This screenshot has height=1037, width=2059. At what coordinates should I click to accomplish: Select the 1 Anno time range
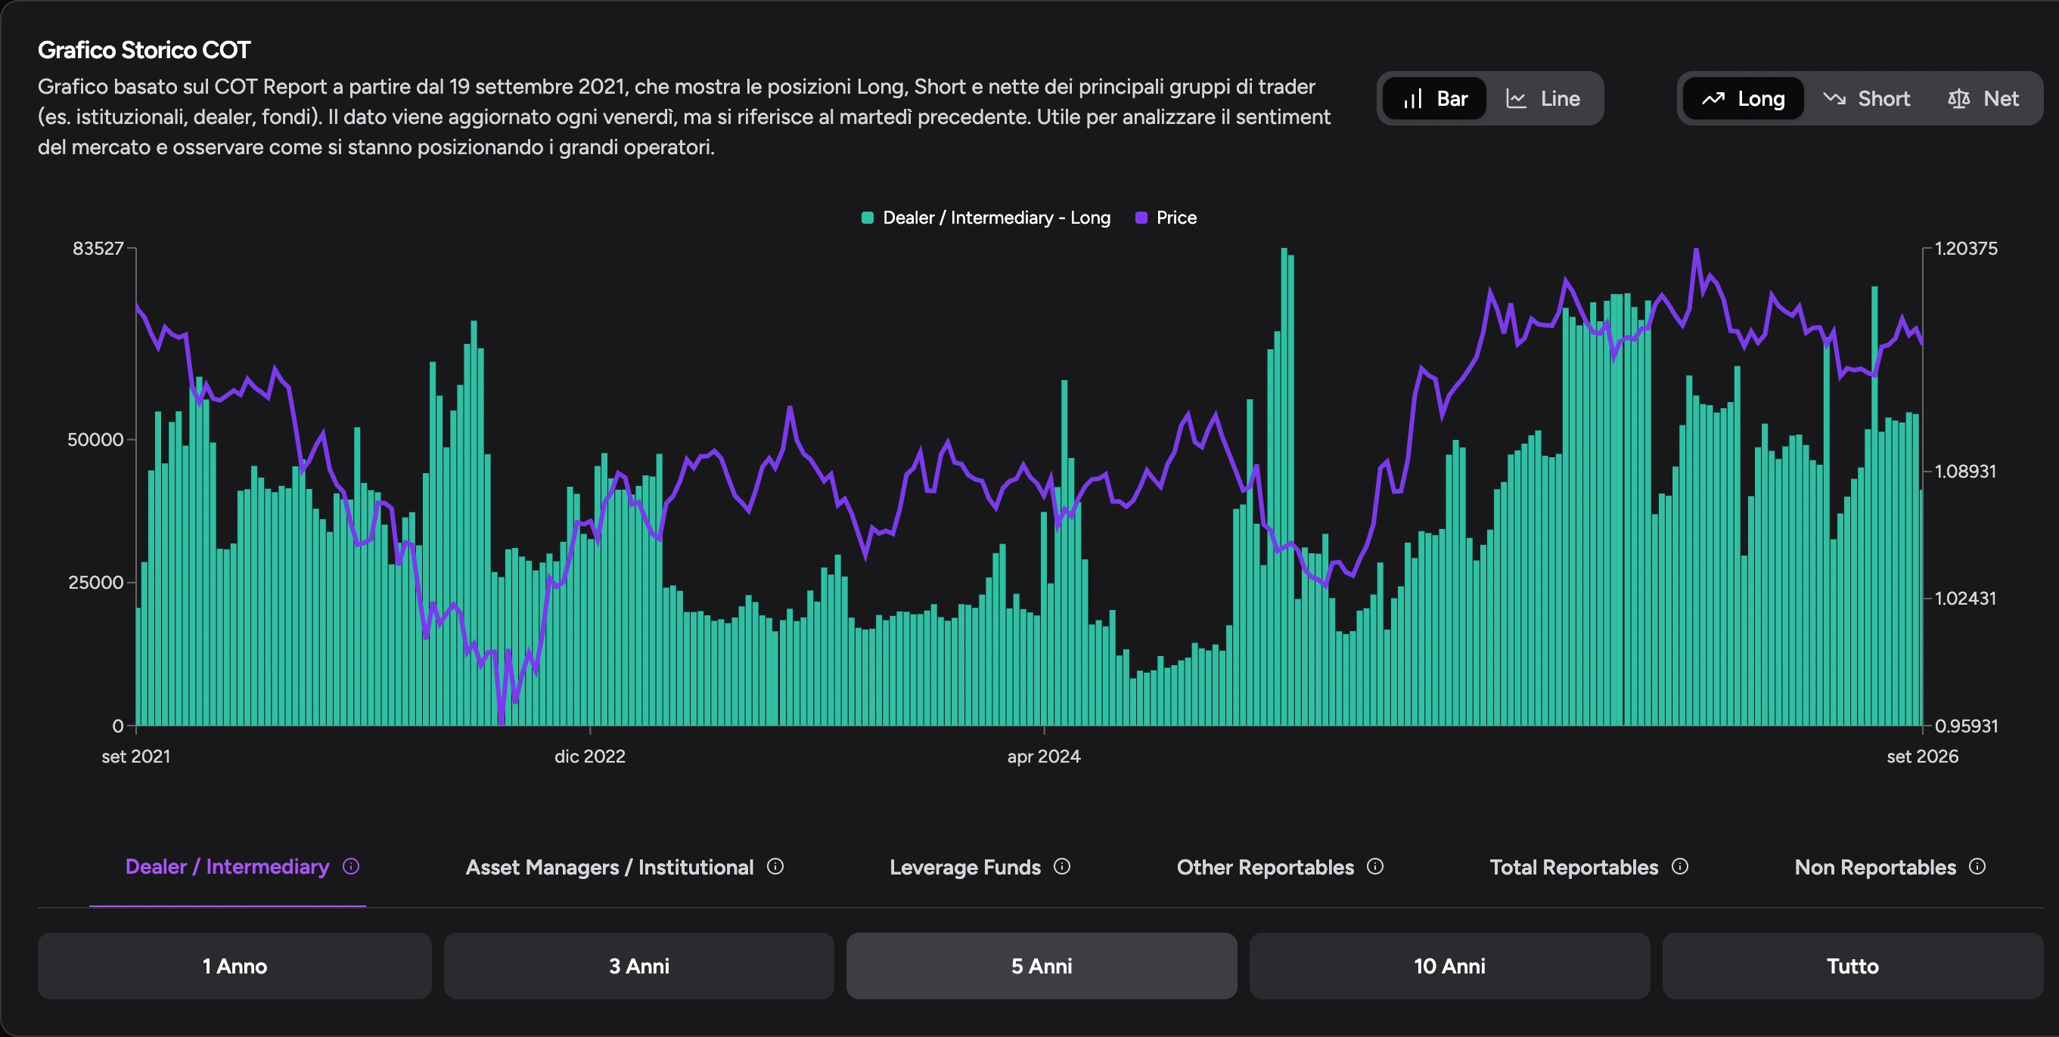tap(234, 966)
